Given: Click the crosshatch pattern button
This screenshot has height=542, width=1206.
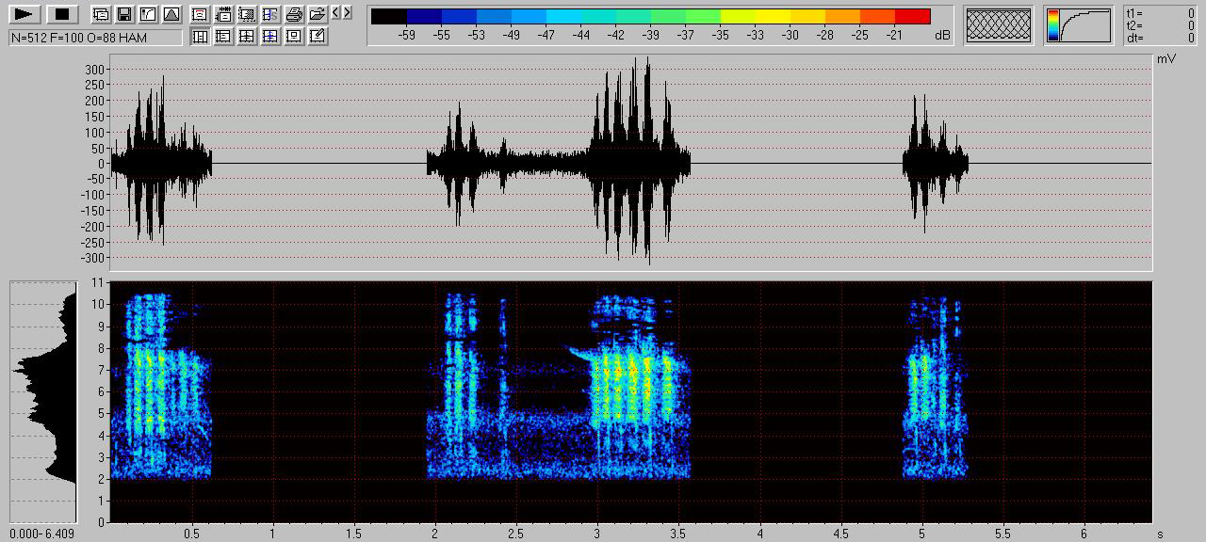Looking at the screenshot, I should tap(999, 25).
